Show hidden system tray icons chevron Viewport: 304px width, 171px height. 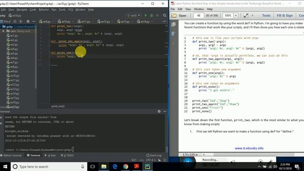[x=259, y=167]
